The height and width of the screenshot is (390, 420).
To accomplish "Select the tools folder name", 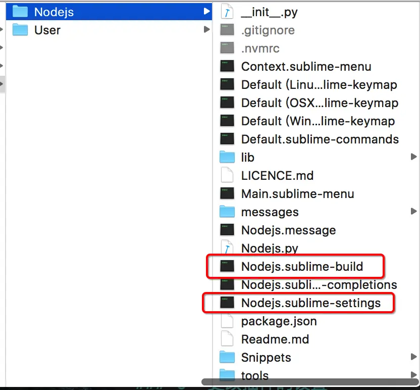I will click(255, 375).
